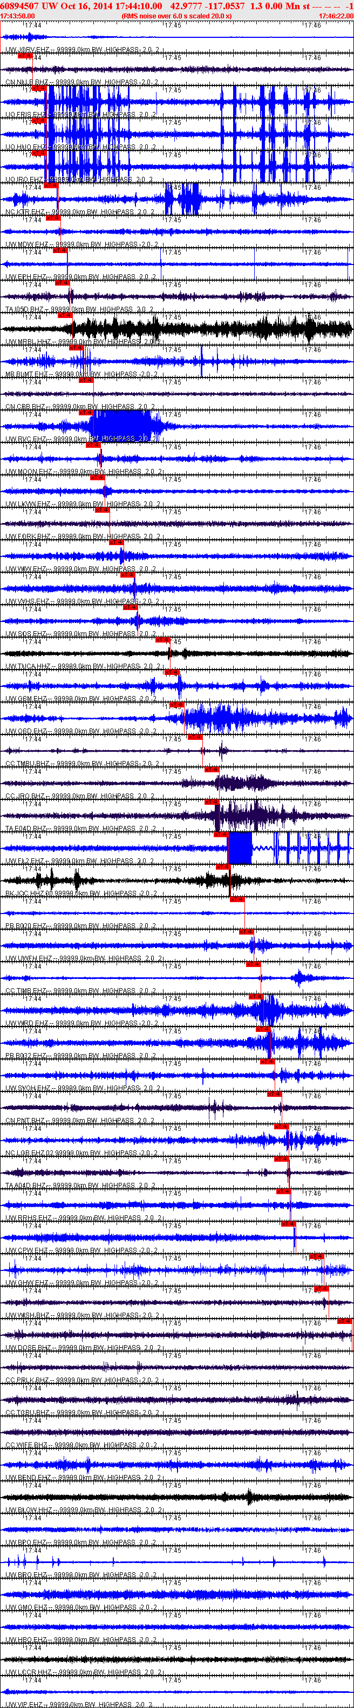Click the UW MOON EHZ station label
Screen dimensions: 354x1708
(29, 472)
